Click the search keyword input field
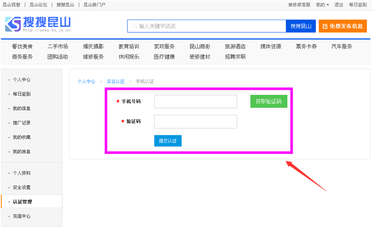The image size is (372, 228). tap(207, 26)
